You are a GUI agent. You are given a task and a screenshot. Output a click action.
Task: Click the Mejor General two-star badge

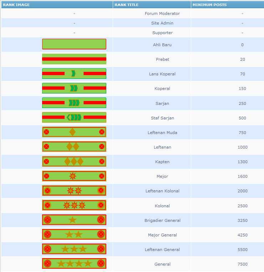coord(74,234)
